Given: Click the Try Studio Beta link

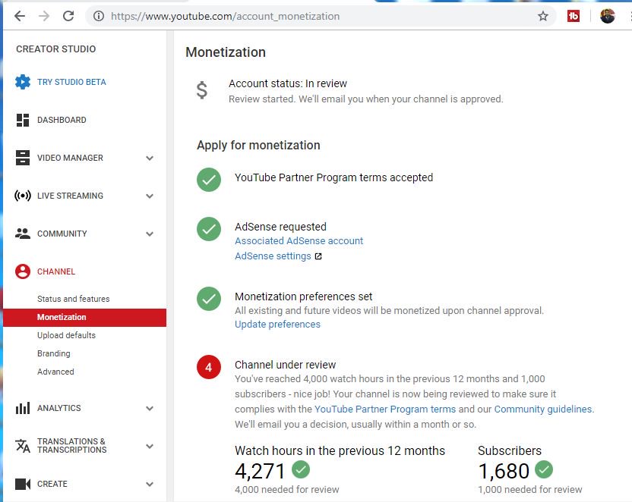Looking at the screenshot, I should [x=71, y=82].
